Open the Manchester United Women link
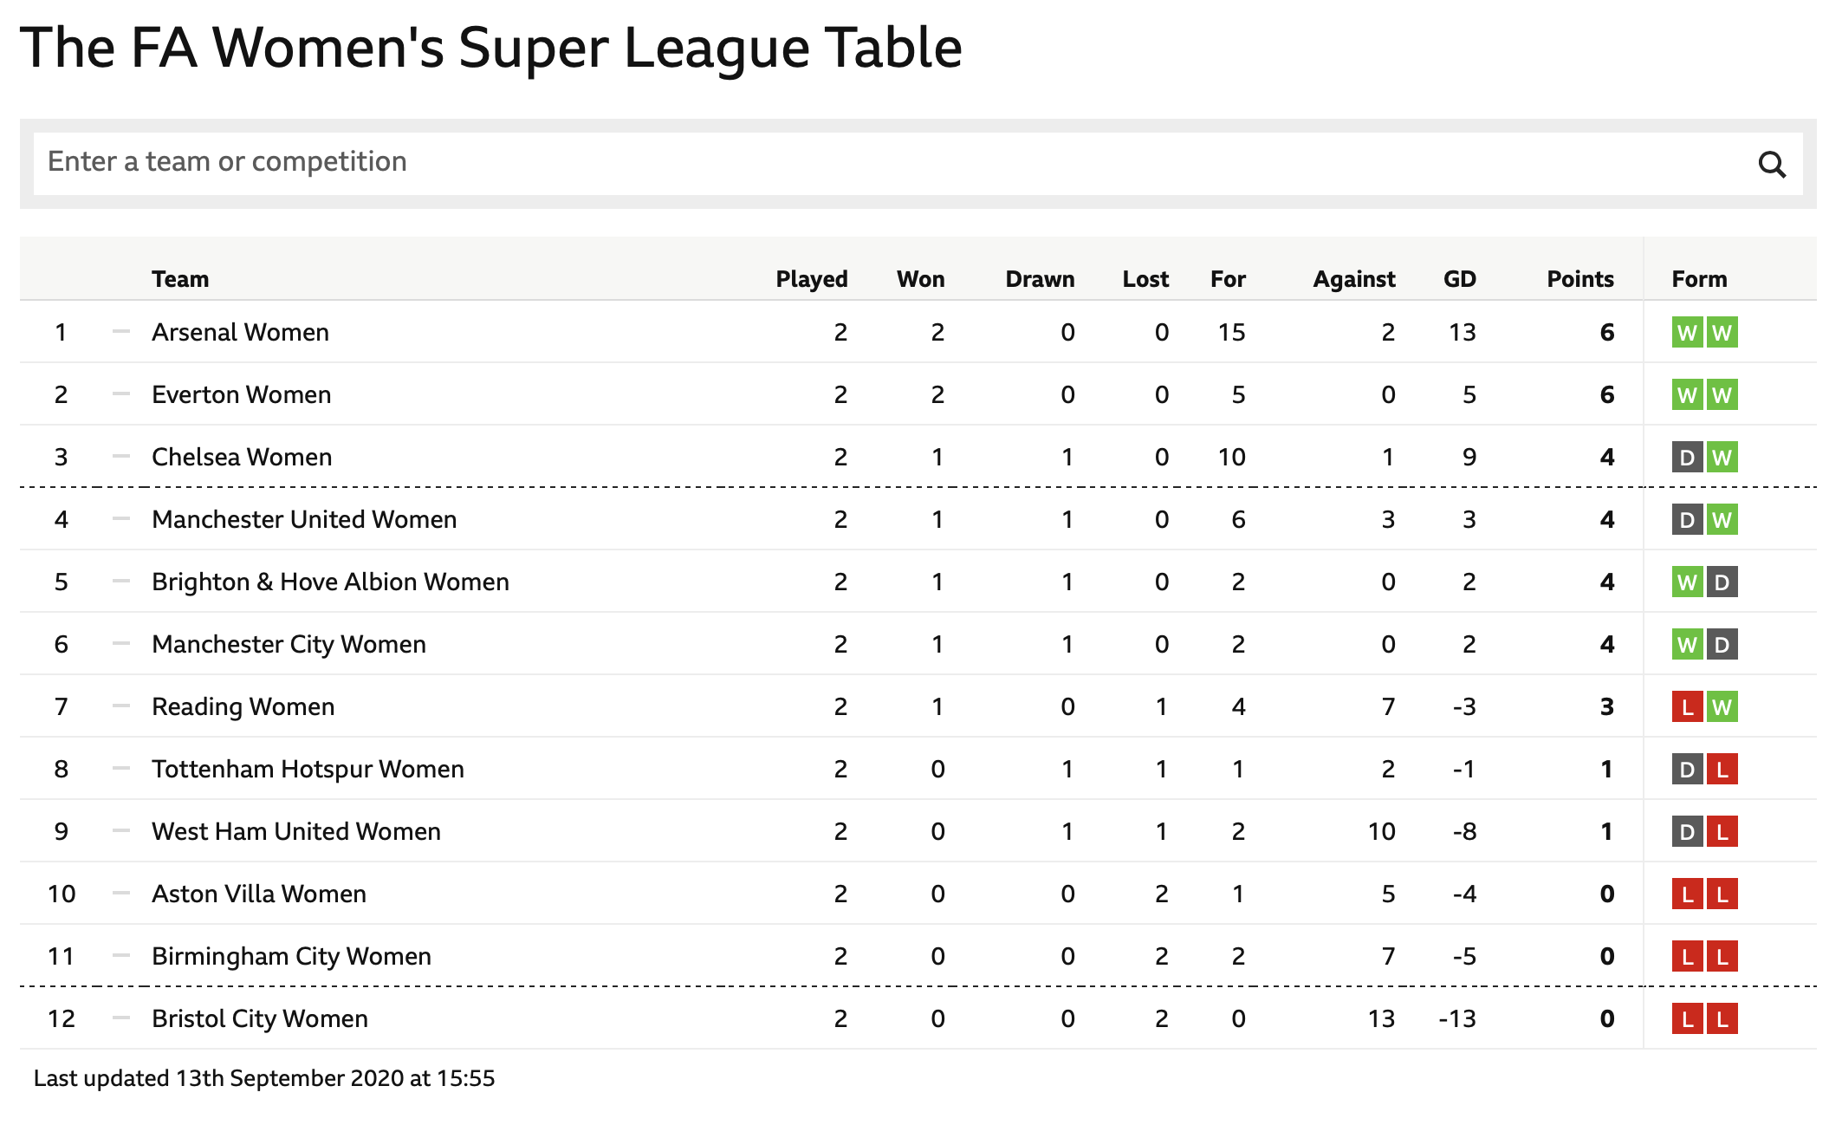This screenshot has width=1842, height=1125. (304, 519)
